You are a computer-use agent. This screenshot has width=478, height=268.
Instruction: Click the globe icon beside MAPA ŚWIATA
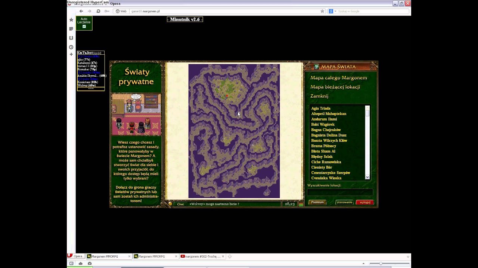coord(316,67)
